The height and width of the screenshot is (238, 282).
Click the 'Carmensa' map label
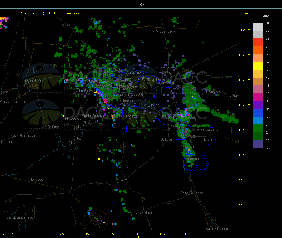192,159
